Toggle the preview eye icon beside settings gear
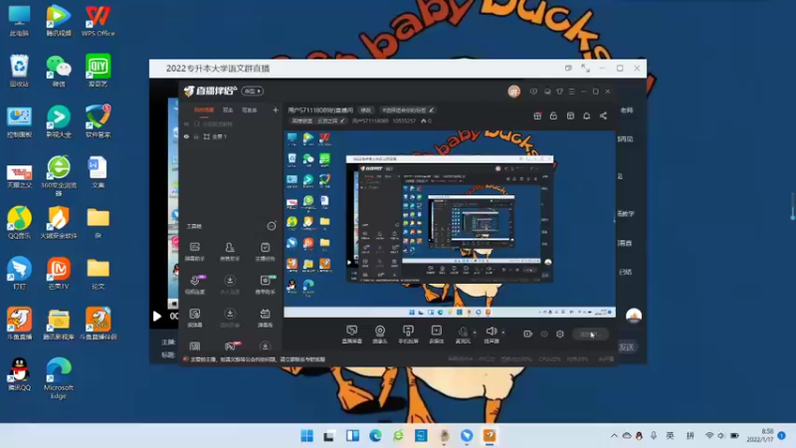This screenshot has height=448, width=796. 544,334
